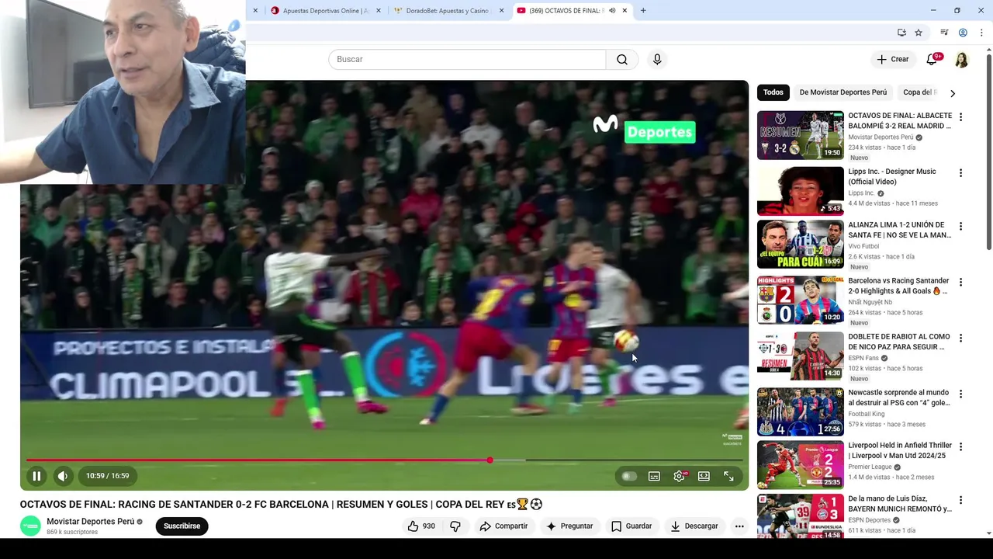The height and width of the screenshot is (559, 993).
Task: Switch the player to theater mode
Action: 704,476
